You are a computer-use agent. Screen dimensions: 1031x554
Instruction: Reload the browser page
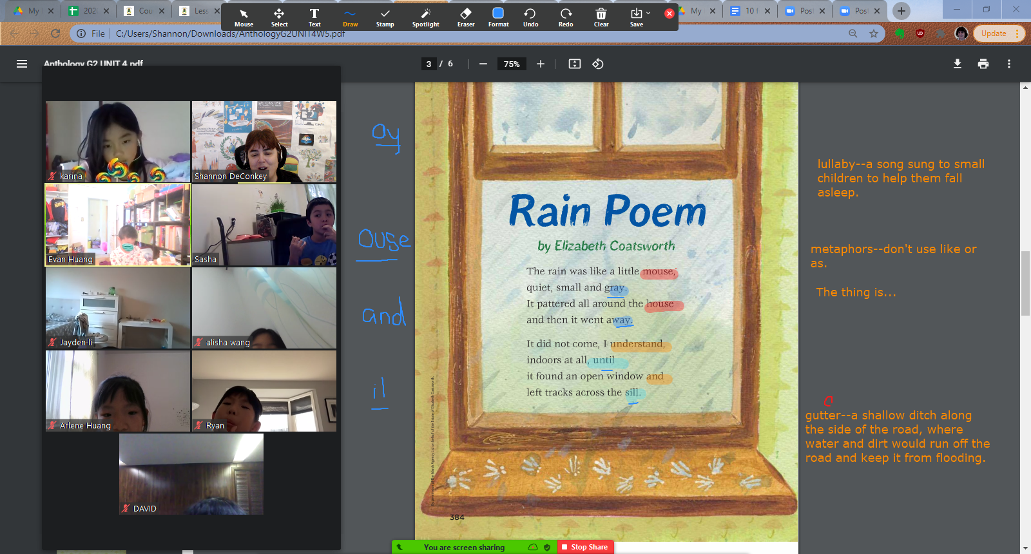pos(55,33)
